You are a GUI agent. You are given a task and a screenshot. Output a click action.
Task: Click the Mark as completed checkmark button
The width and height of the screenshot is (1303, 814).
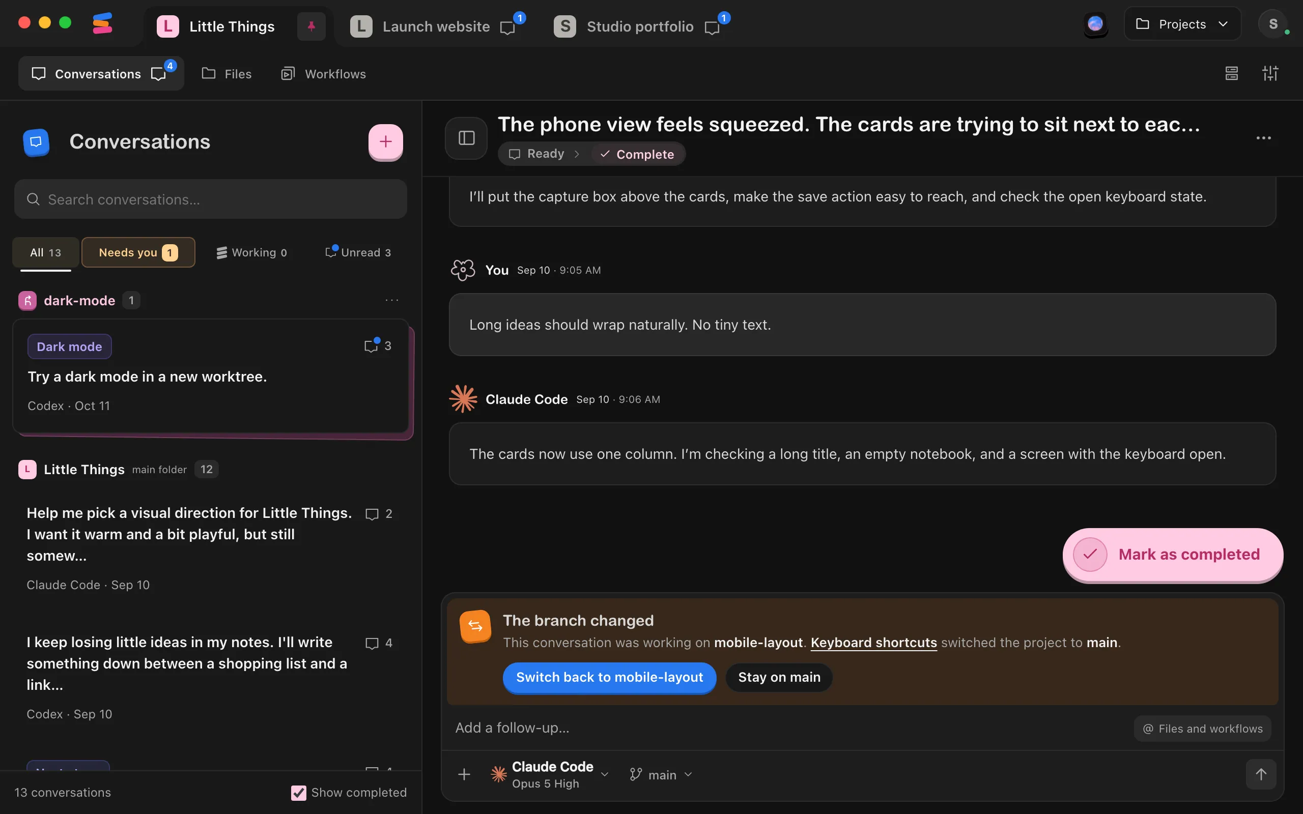(1173, 555)
